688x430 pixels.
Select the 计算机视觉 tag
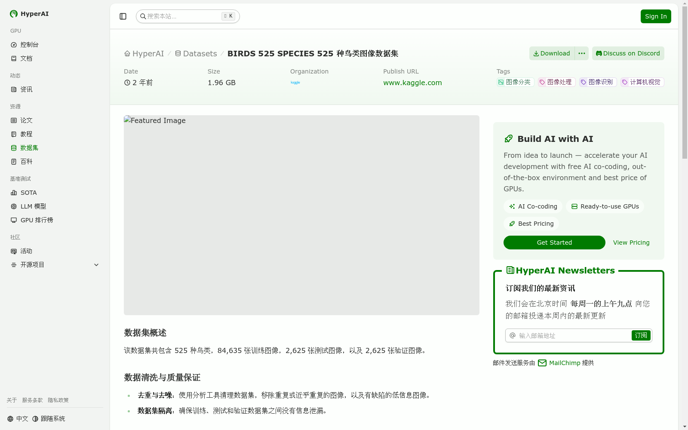pos(642,82)
